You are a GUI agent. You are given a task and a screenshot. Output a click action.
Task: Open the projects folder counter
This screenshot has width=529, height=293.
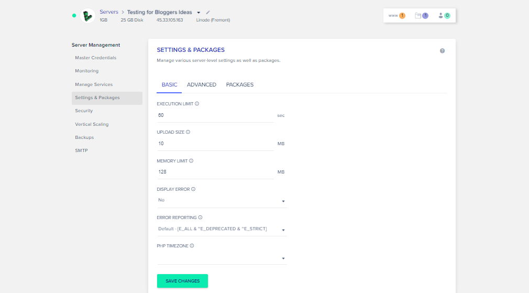(x=422, y=16)
